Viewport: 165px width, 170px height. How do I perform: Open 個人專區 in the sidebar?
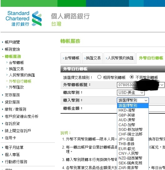pyautogui.click(x=12, y=154)
